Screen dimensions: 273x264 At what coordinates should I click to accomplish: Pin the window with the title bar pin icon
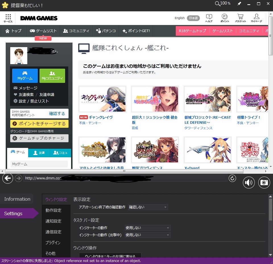239,4
